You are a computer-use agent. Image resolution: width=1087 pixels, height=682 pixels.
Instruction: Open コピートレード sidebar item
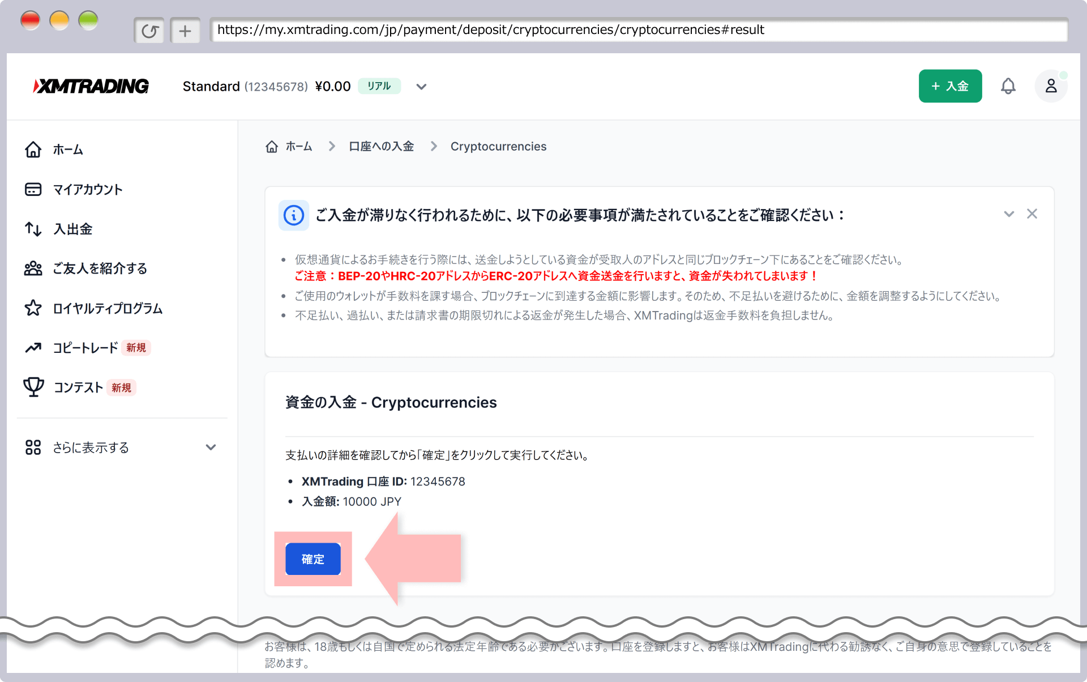point(85,348)
